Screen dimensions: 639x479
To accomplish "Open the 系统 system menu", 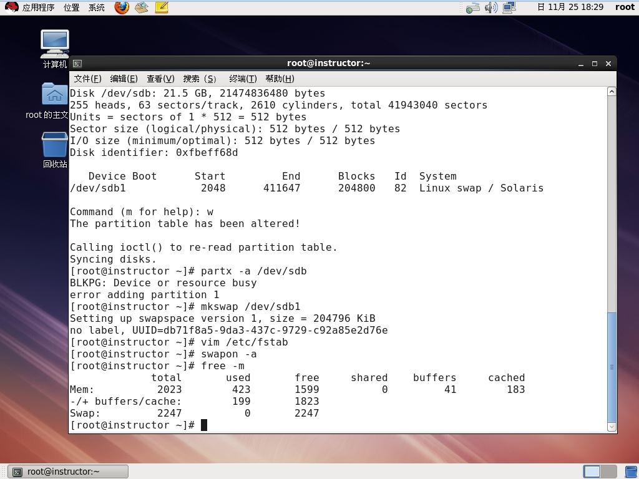I will point(97,7).
